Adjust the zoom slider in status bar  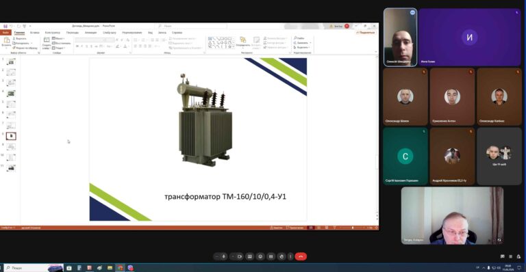point(352,228)
